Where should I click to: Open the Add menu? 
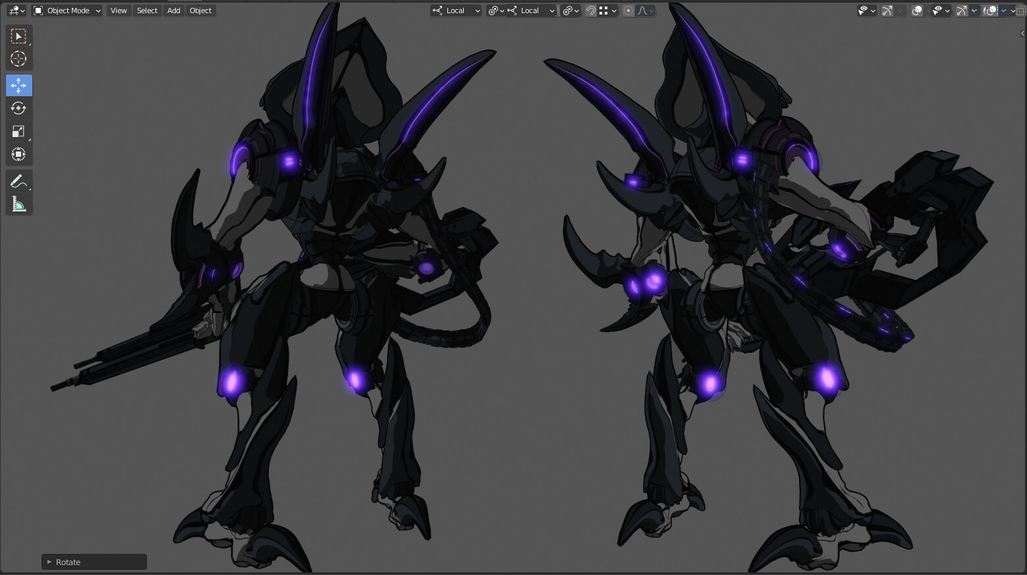pyautogui.click(x=173, y=11)
